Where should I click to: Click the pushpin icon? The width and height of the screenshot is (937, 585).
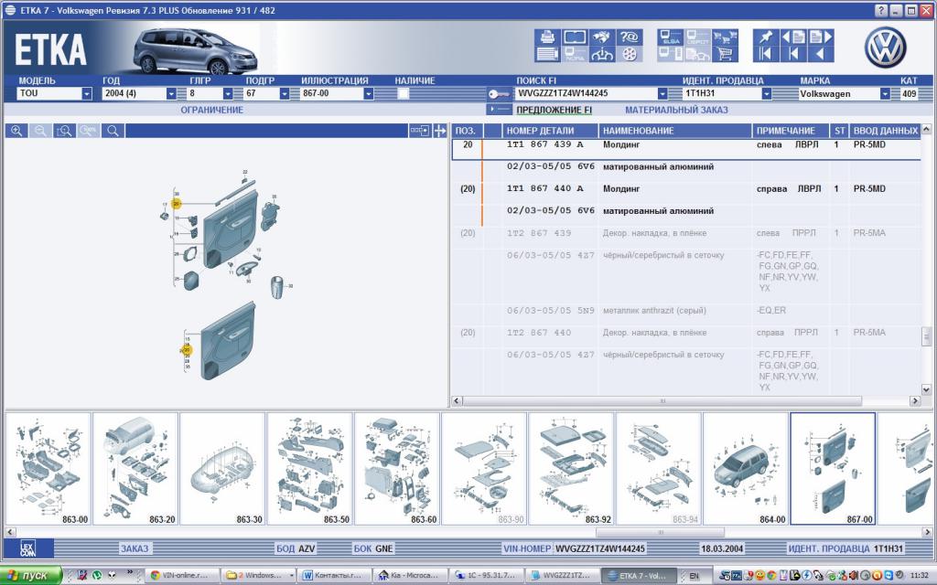tap(766, 37)
